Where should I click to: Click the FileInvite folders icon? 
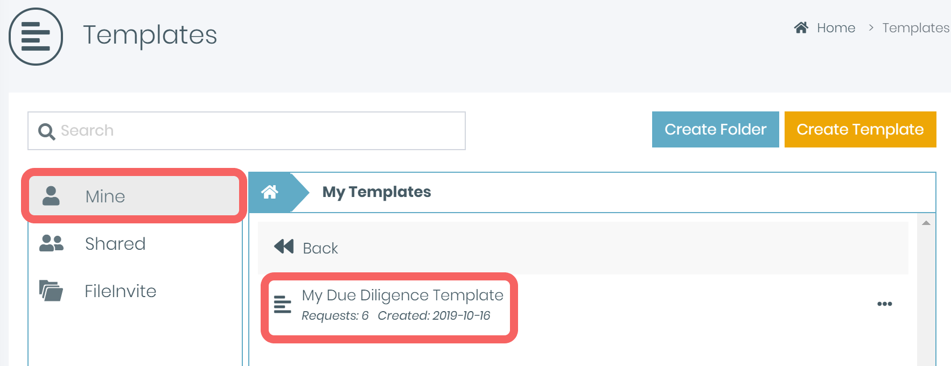(x=51, y=291)
